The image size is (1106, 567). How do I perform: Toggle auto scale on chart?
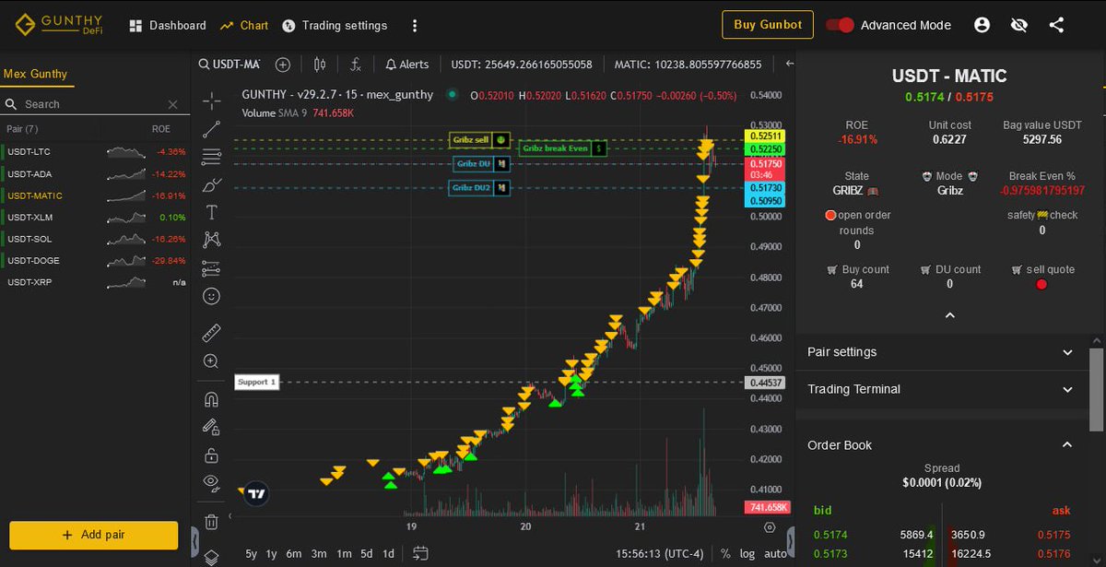click(776, 554)
